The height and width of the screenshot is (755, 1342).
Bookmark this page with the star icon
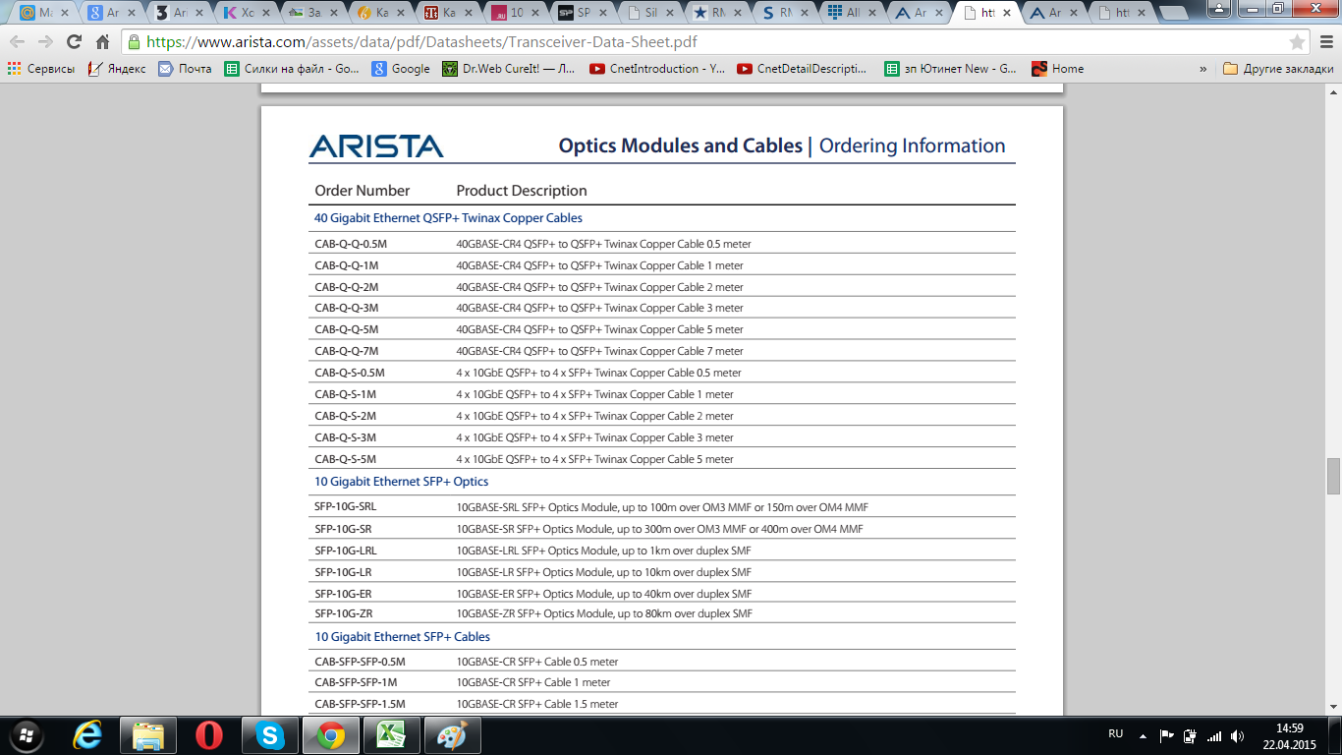coord(1297,42)
